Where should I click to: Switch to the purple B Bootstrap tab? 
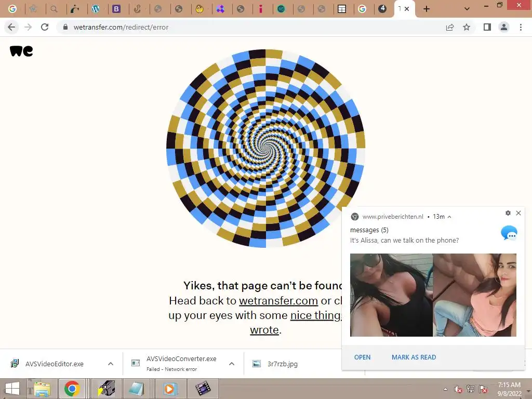click(x=116, y=9)
